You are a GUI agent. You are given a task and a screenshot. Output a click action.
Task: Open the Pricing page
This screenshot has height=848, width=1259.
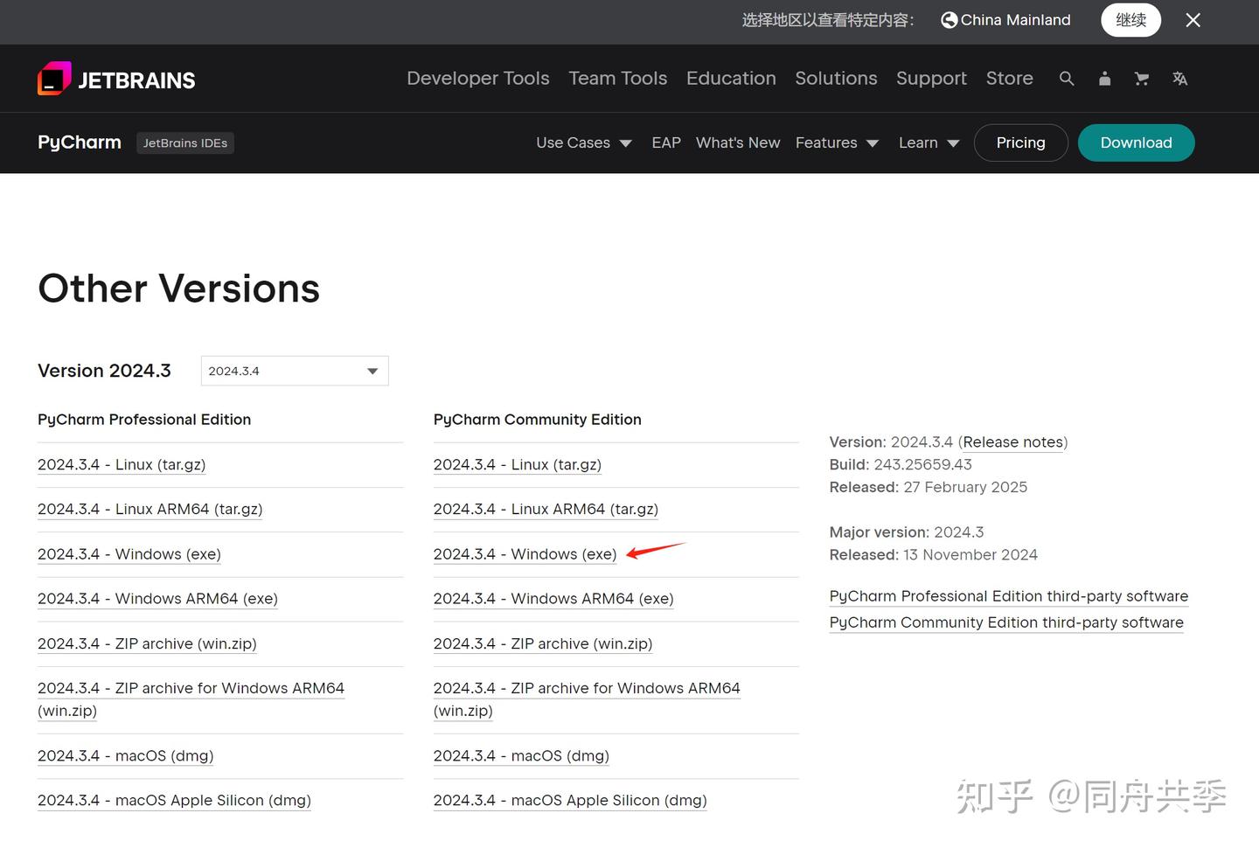(1020, 142)
